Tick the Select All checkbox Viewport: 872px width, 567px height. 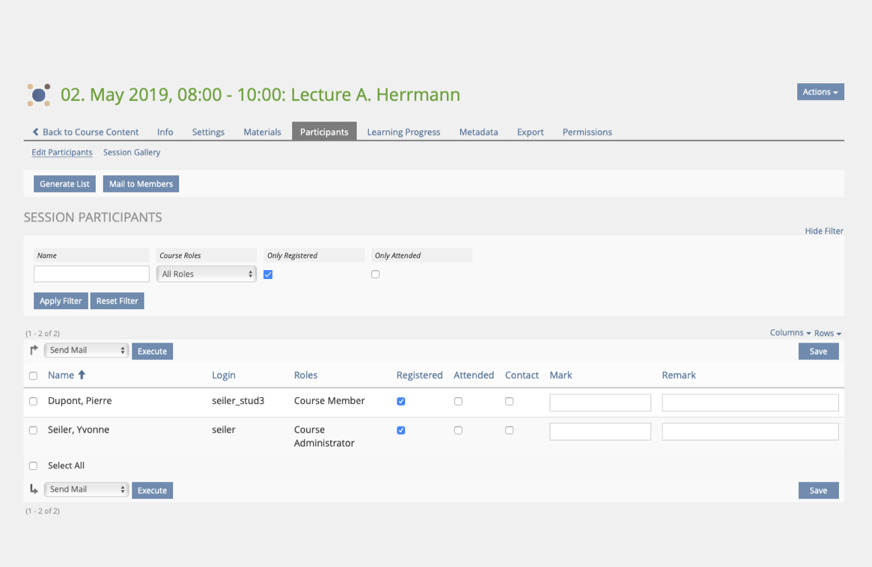point(33,466)
